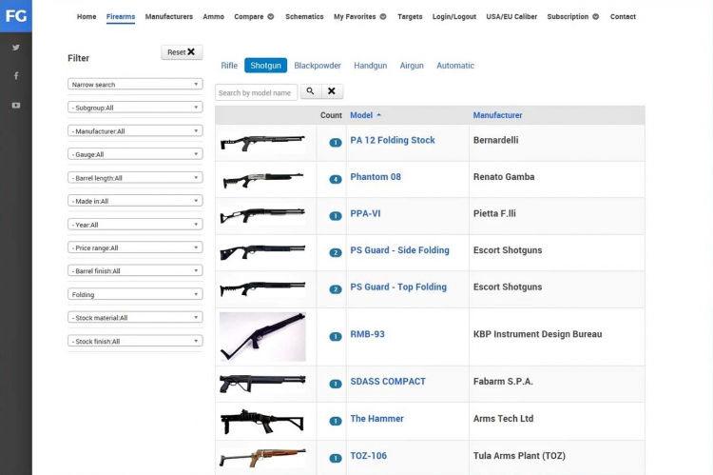Open the Schematics menu item
The height and width of the screenshot is (475, 713).
pyautogui.click(x=304, y=17)
